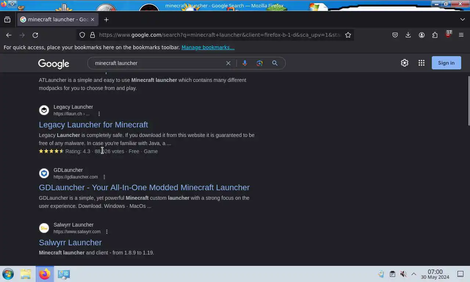This screenshot has width=470, height=282.
Task: Open Google quick settings gear
Action: point(405,63)
